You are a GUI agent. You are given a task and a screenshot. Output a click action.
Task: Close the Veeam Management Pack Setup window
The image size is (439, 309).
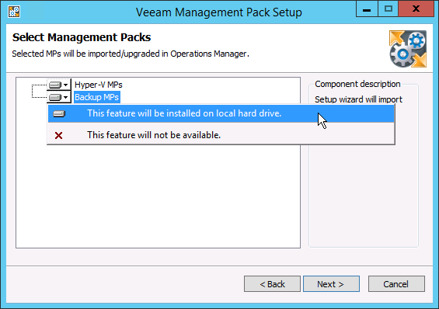(416, 9)
